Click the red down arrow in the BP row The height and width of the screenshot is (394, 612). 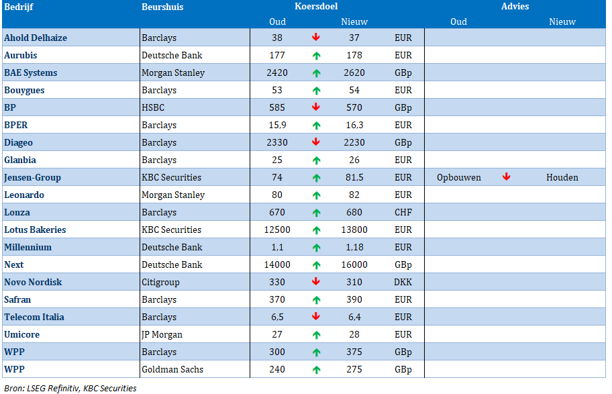pyautogui.click(x=316, y=107)
